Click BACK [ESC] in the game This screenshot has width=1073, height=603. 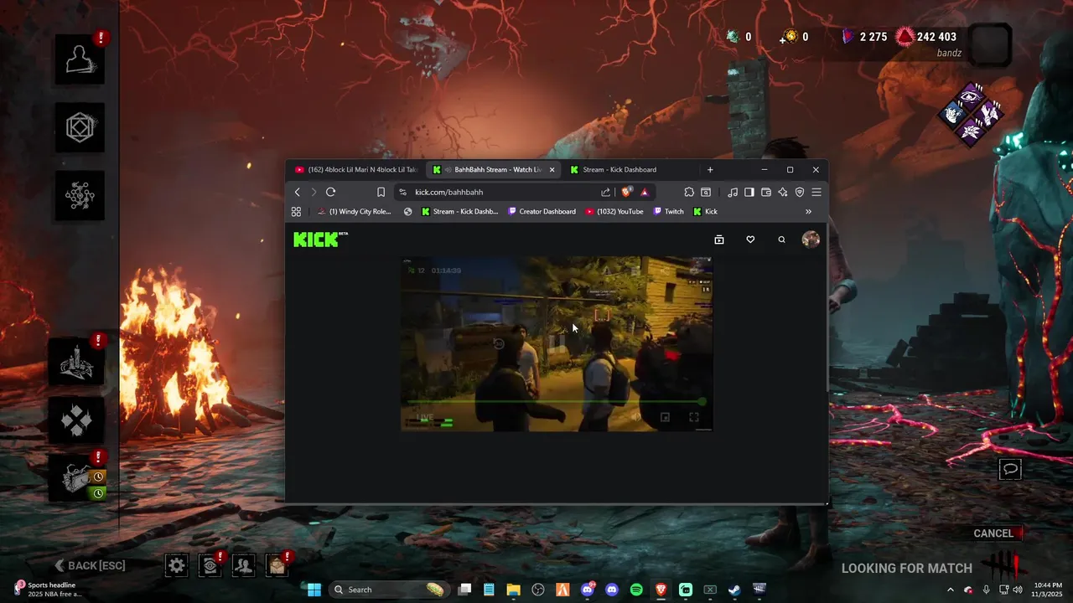coord(90,565)
